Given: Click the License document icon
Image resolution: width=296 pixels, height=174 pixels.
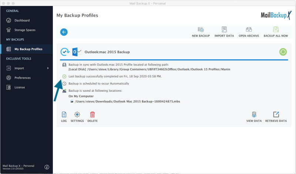Looking at the screenshot, I should point(9,87).
